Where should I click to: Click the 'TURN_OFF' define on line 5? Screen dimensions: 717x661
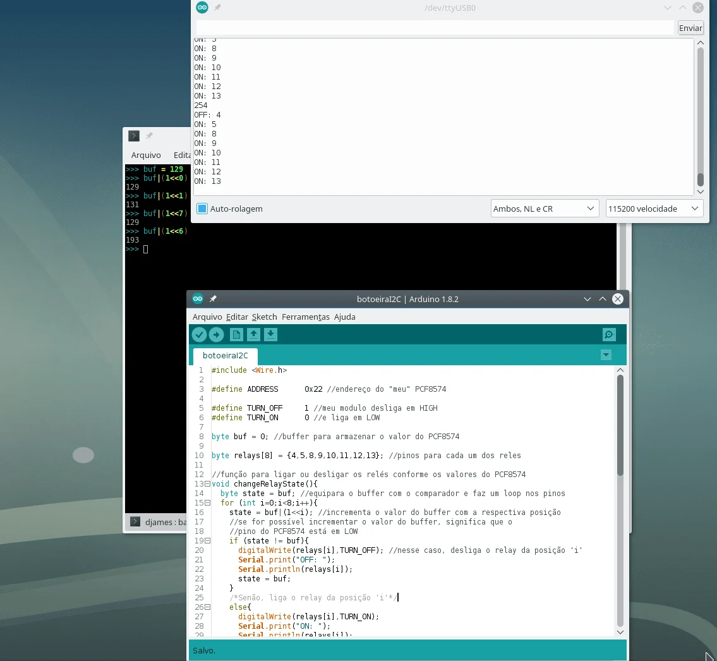(265, 408)
